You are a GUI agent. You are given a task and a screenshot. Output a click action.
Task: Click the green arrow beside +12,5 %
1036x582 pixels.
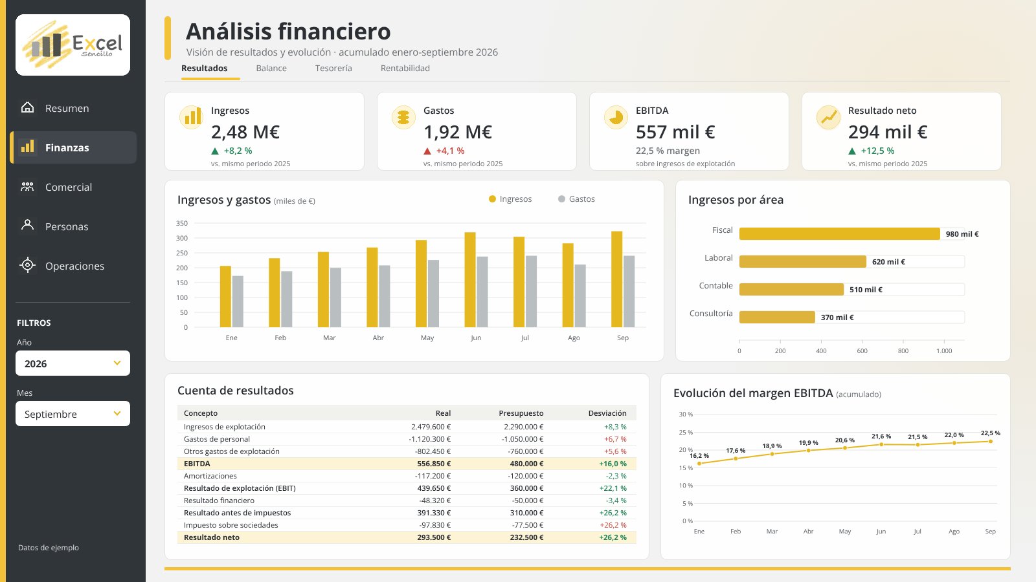pyautogui.click(x=852, y=151)
